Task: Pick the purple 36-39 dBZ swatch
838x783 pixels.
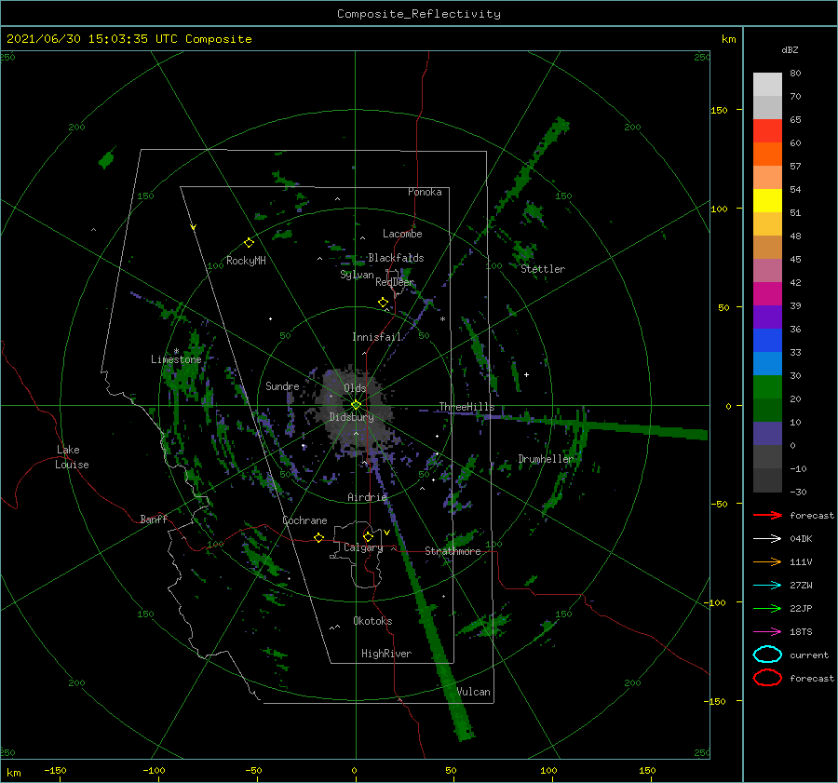Action: (767, 317)
